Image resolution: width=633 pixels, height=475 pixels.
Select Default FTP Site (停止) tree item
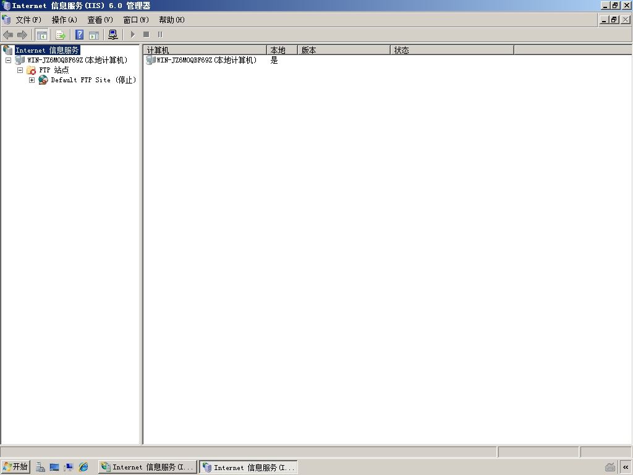[x=93, y=80]
